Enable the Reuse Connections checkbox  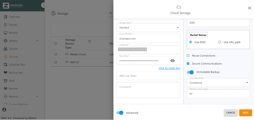[188, 56]
